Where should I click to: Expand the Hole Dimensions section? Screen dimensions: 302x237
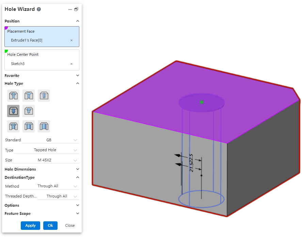77,169
